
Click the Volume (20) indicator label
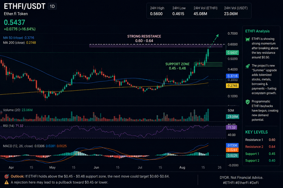coord(12,110)
